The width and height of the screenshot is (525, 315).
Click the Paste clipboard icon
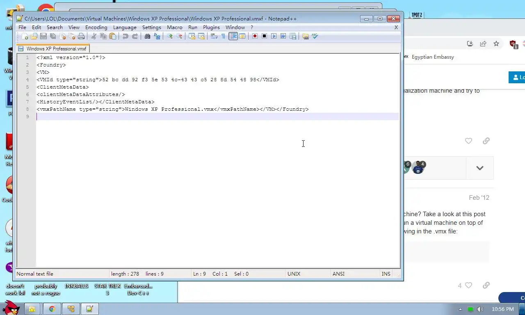click(x=113, y=36)
